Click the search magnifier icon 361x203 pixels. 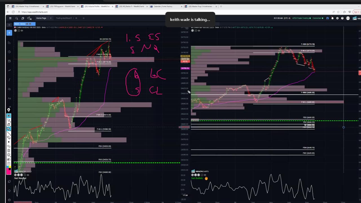tap(17, 18)
